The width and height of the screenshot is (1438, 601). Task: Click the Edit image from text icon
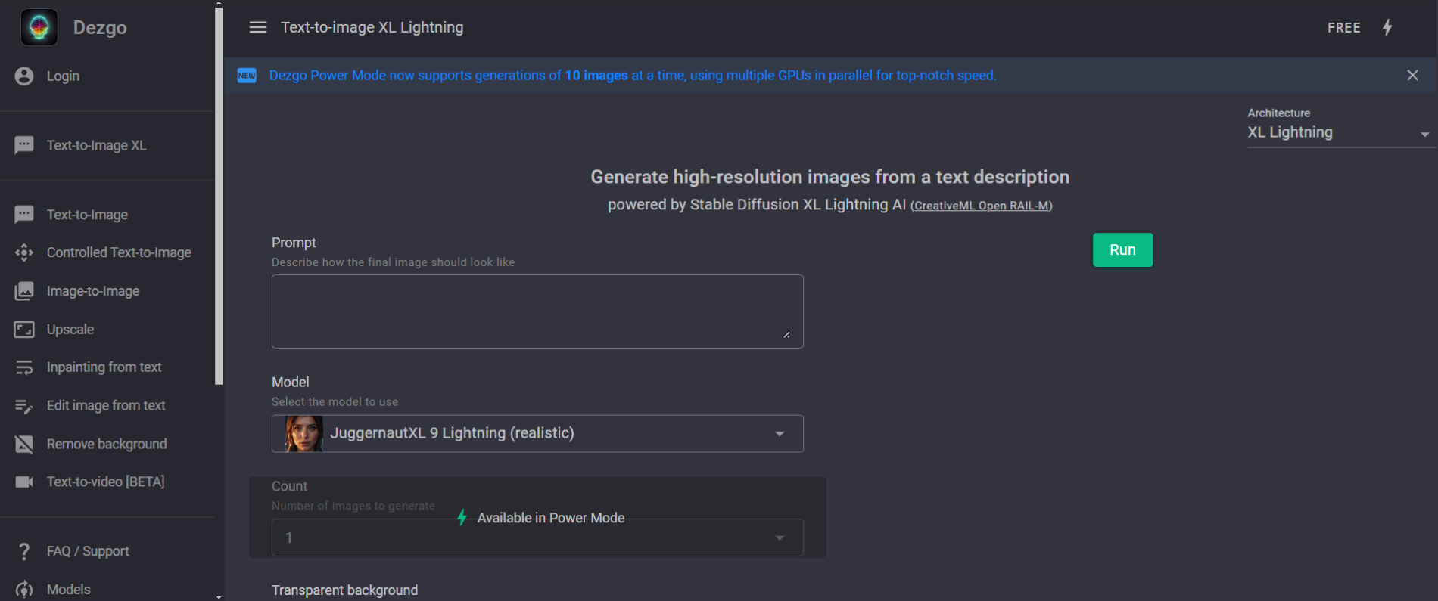24,406
